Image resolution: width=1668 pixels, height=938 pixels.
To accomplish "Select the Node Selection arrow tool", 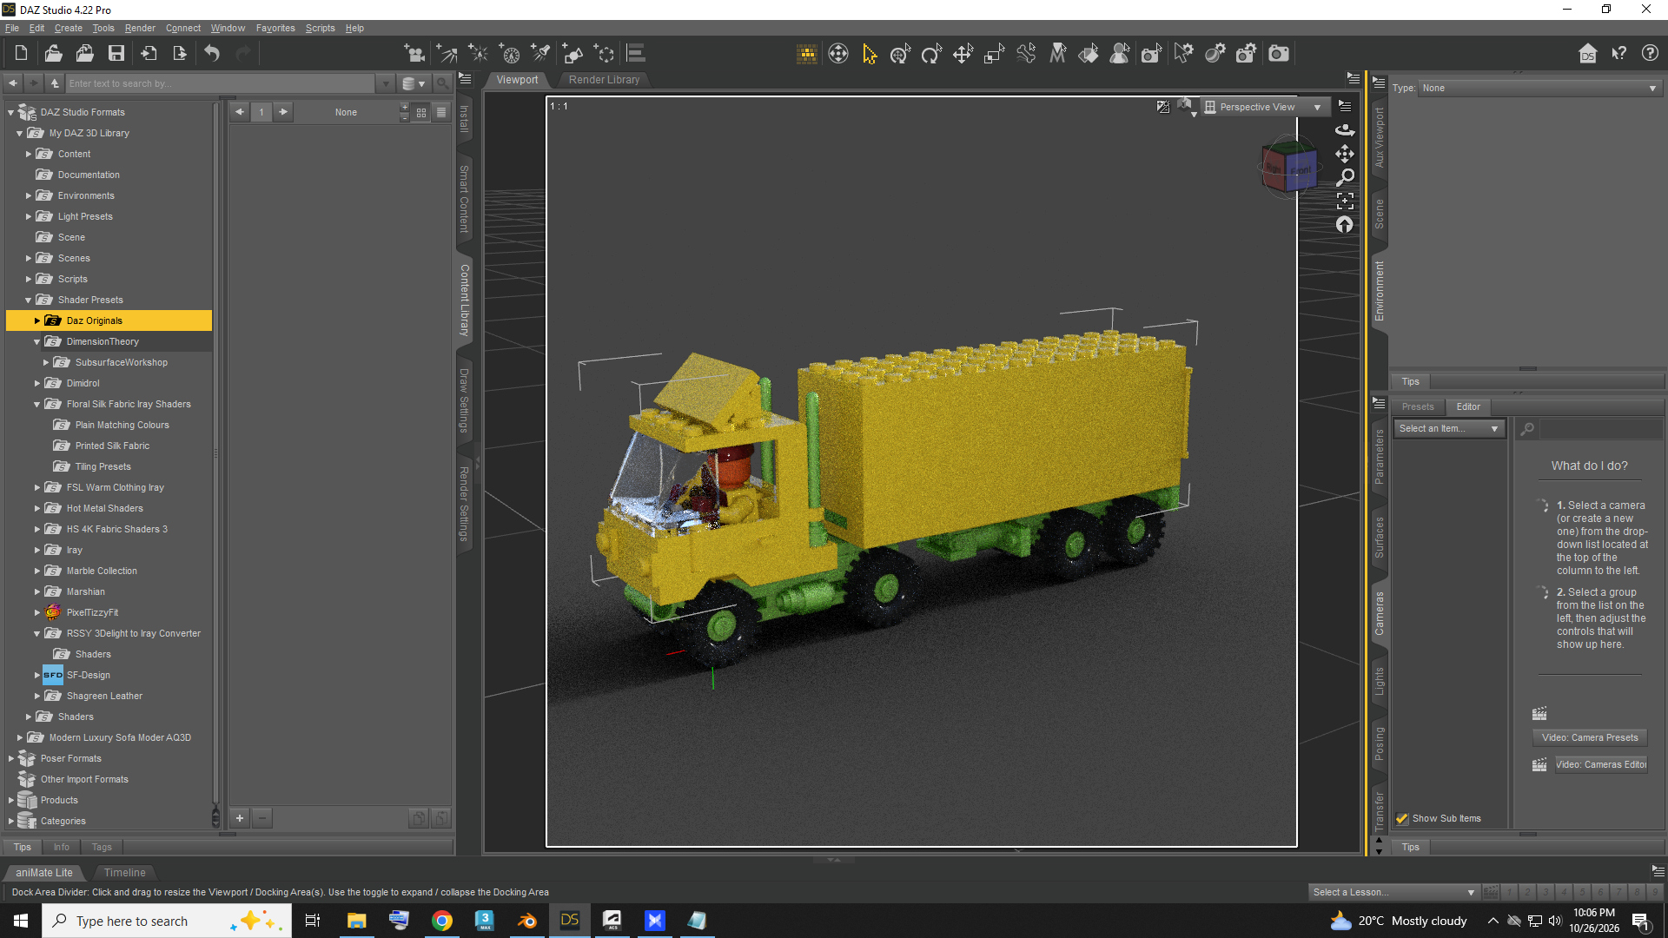I will pyautogui.click(x=870, y=54).
